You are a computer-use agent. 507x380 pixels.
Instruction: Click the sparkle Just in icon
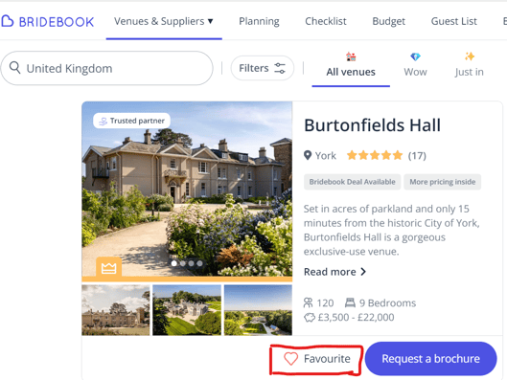(x=470, y=56)
